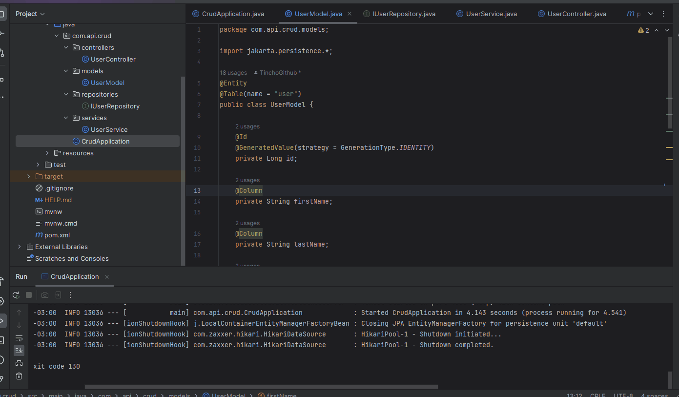Click '2 usages' hint above @Id
This screenshot has width=679, height=397.
[247, 126]
